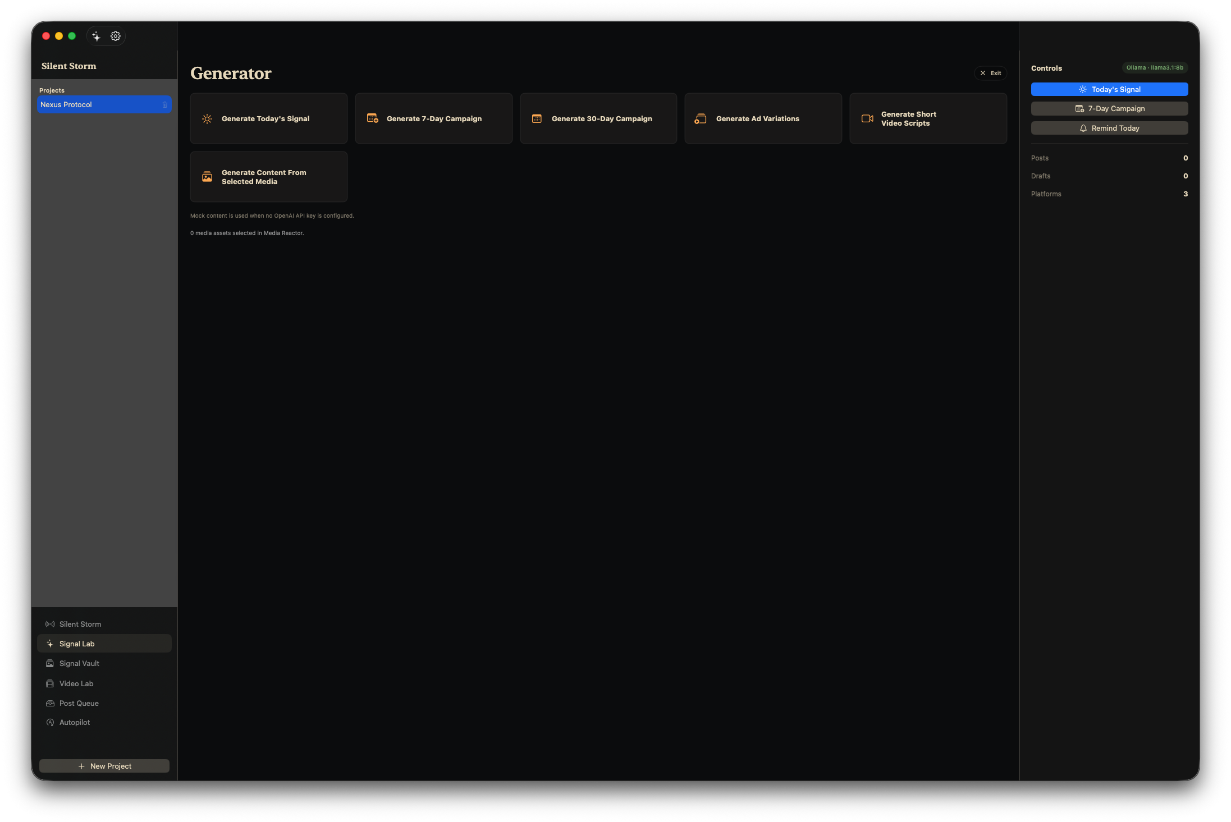This screenshot has height=822, width=1231.
Task: Click the video camera icon on Short Video Scripts
Action: (867, 118)
